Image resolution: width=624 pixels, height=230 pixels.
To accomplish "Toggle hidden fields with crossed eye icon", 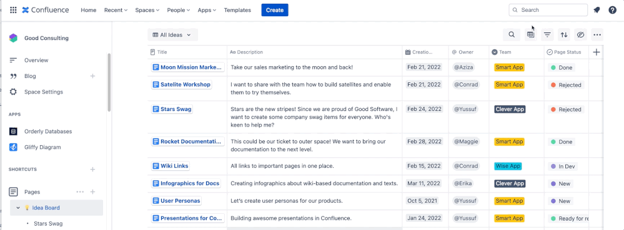I will click(x=580, y=35).
